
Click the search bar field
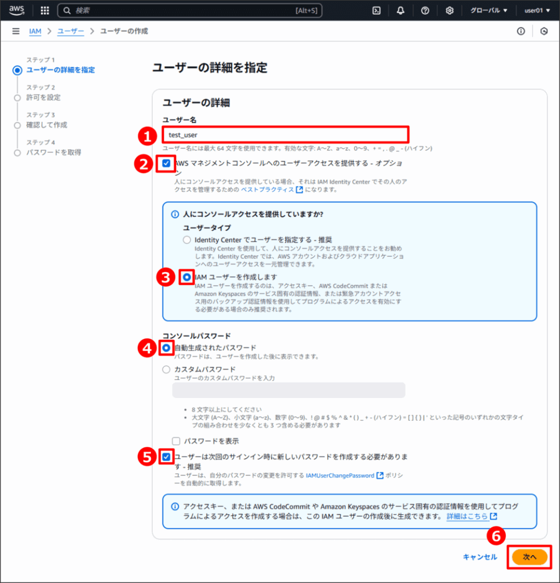(x=190, y=10)
